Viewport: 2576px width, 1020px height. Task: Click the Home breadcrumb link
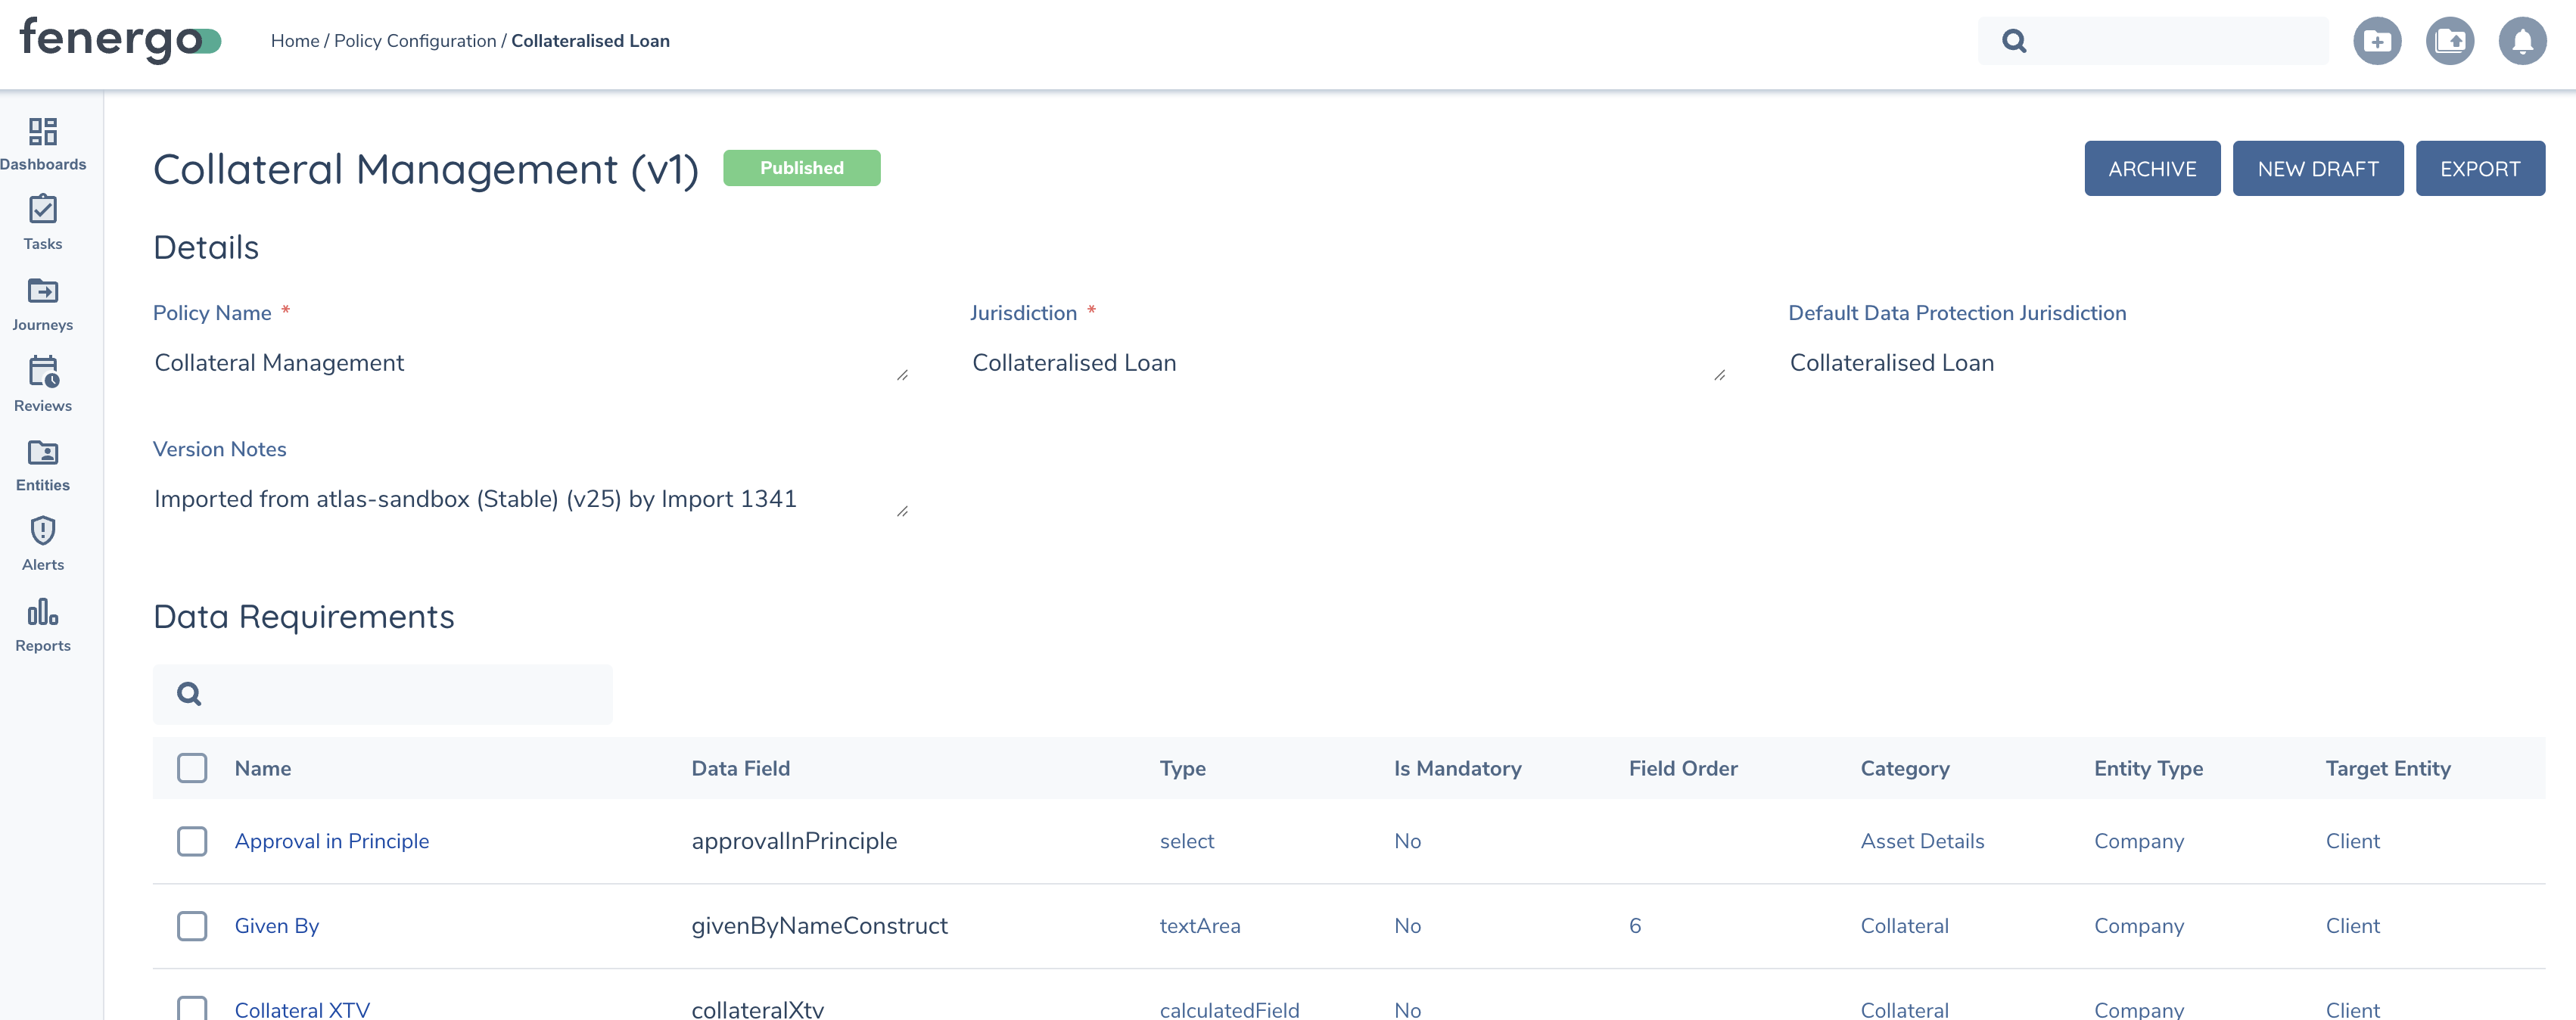(x=295, y=41)
